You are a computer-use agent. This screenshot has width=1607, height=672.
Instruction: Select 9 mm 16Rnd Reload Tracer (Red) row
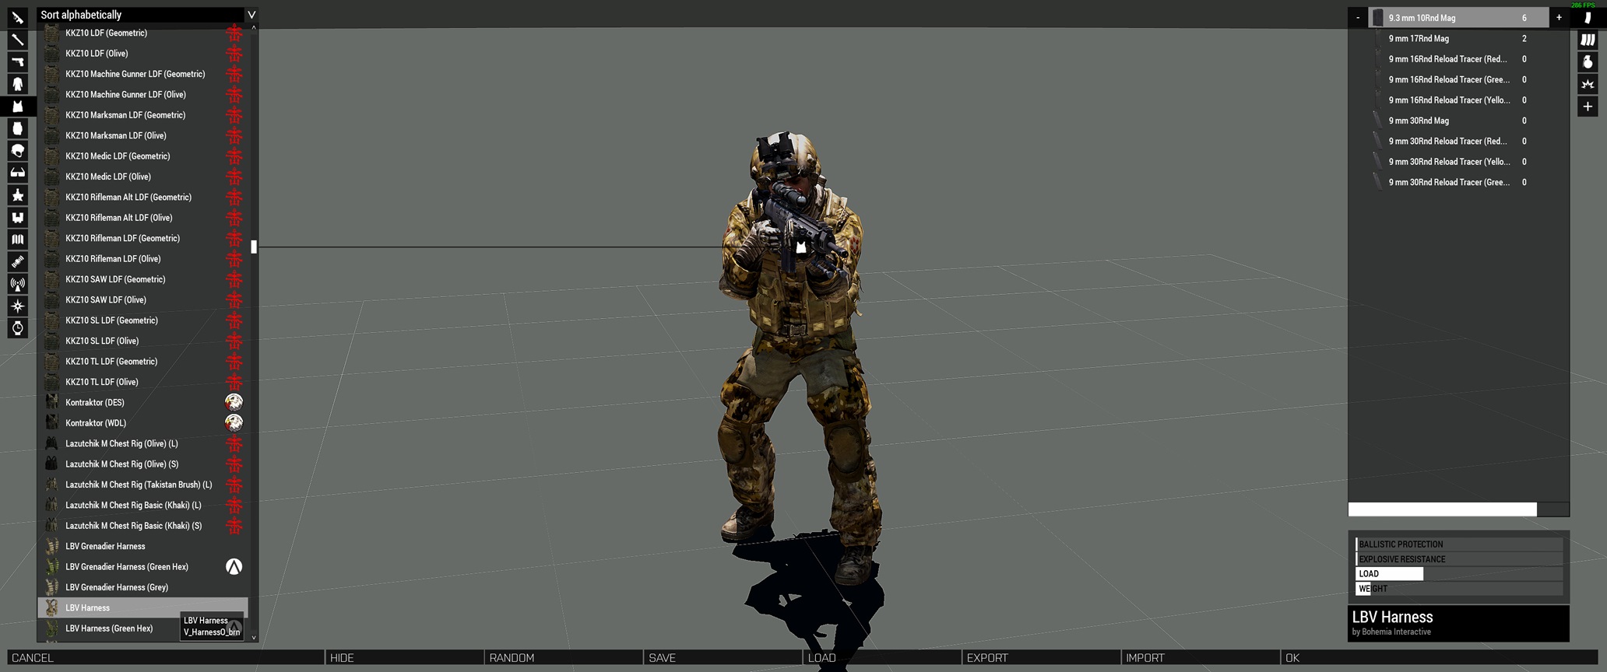click(x=1458, y=59)
